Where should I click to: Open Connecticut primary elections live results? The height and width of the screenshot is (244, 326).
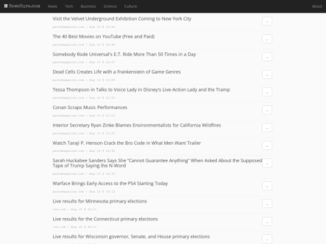coord(105,219)
